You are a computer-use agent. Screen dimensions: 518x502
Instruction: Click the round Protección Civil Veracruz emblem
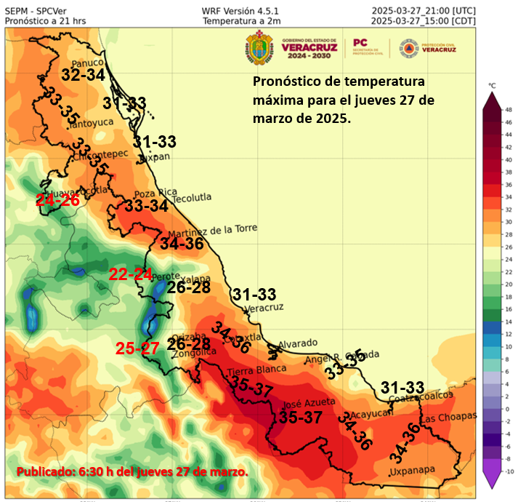pos(408,49)
